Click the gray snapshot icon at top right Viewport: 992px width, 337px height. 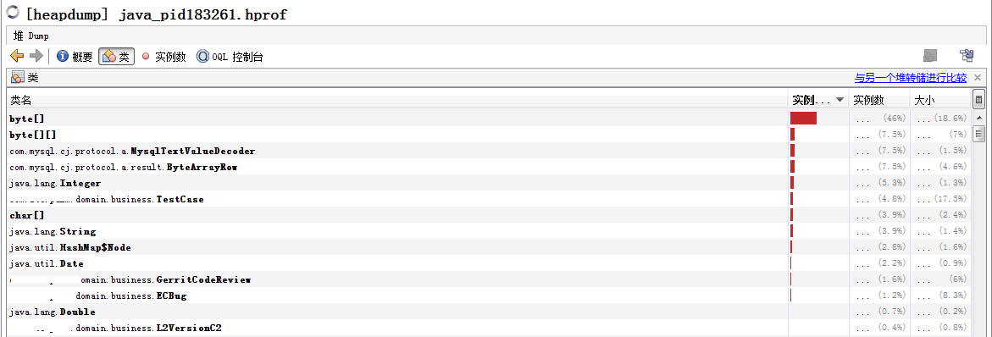(x=929, y=56)
